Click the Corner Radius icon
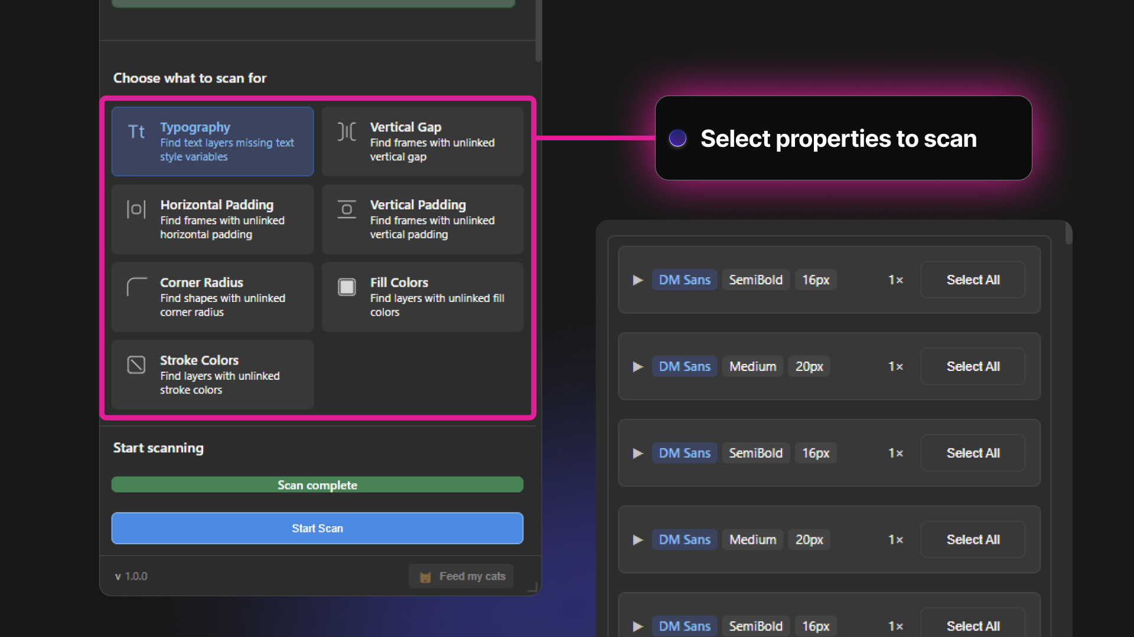Viewport: 1134px width, 637px height. pos(136,287)
